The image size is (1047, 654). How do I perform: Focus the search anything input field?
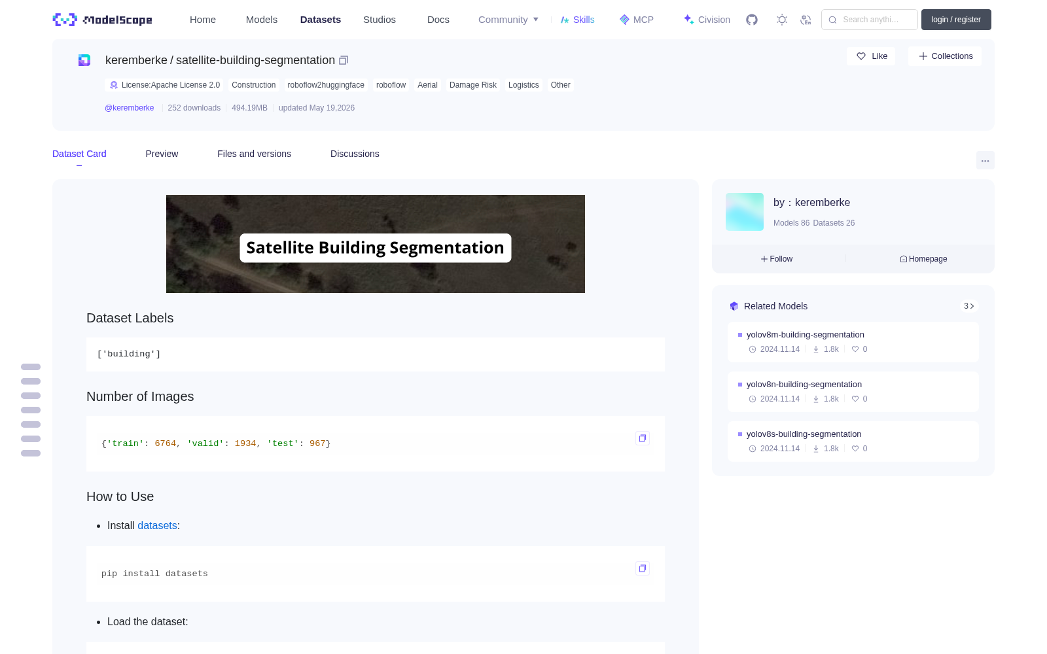click(870, 20)
